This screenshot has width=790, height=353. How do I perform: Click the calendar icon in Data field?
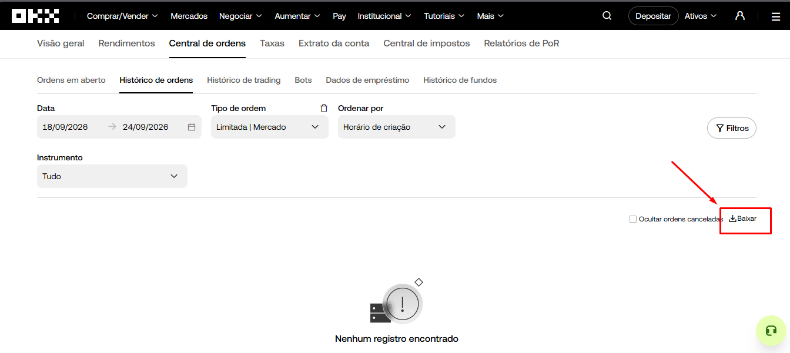pos(192,127)
